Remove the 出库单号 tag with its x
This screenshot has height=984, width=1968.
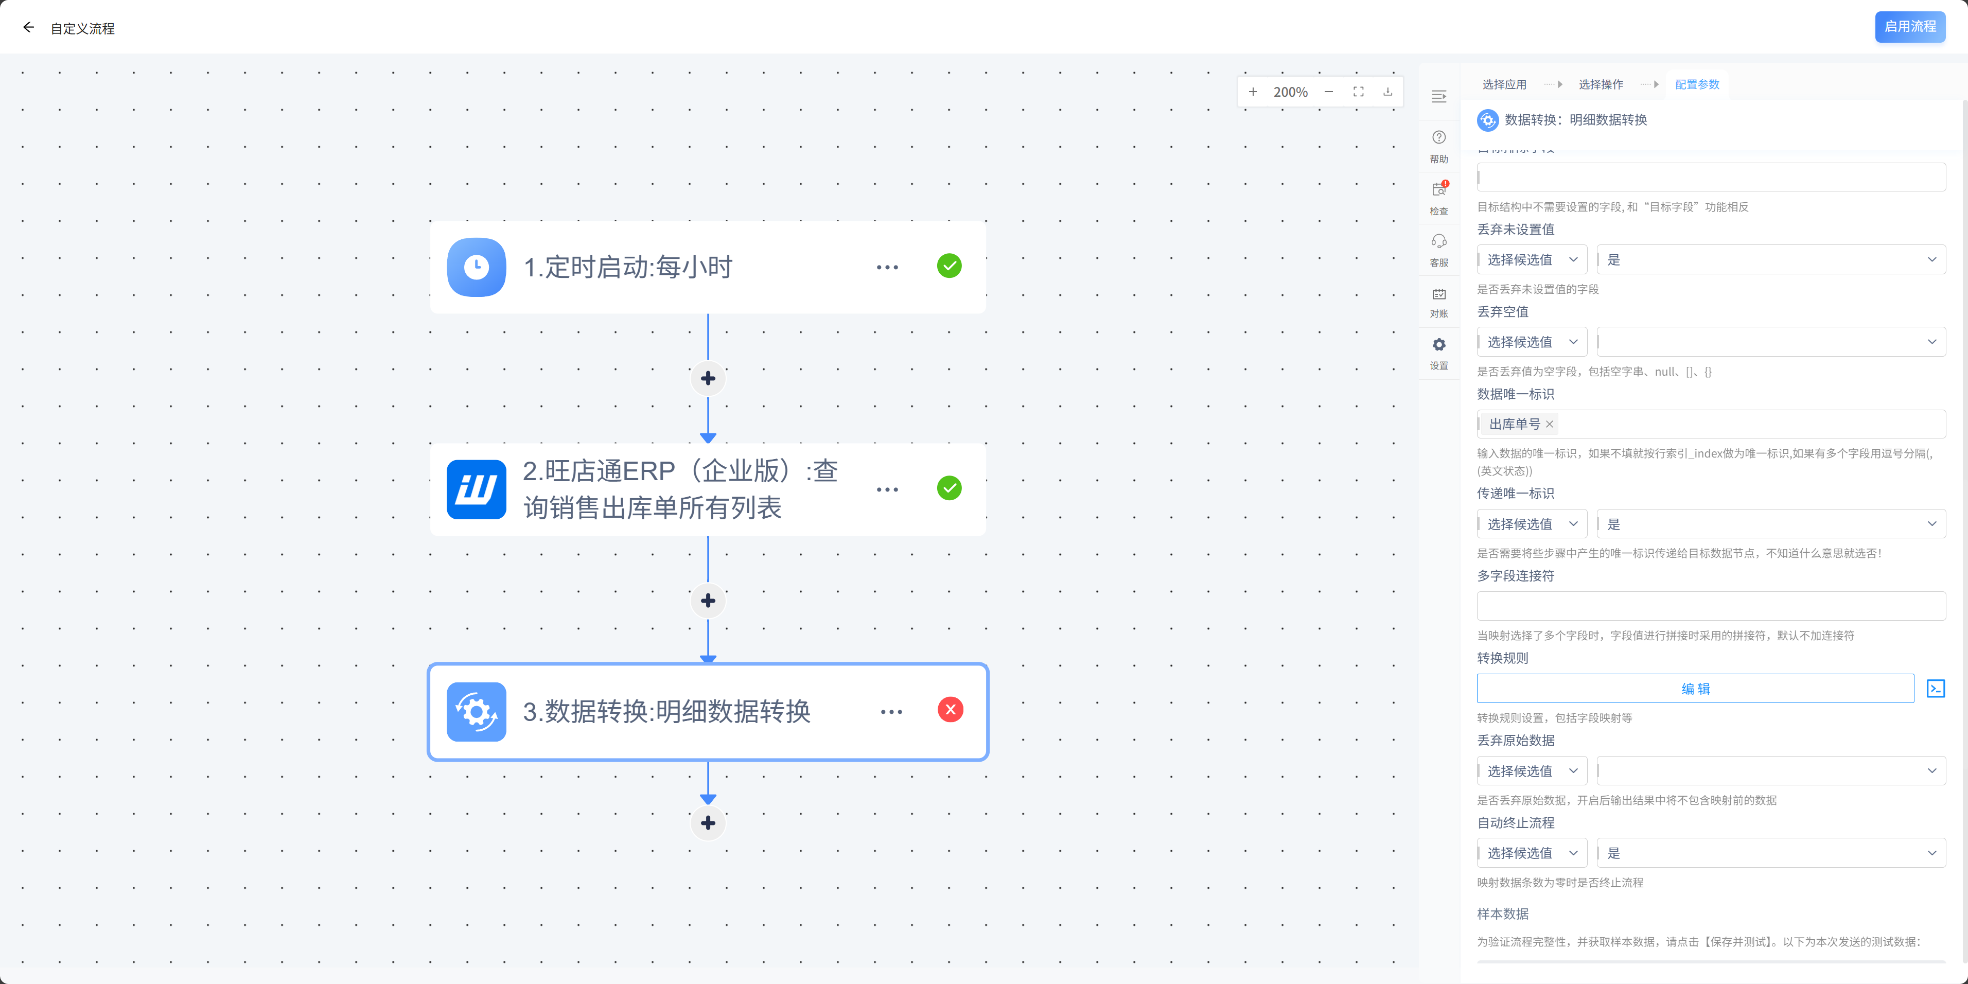point(1550,424)
